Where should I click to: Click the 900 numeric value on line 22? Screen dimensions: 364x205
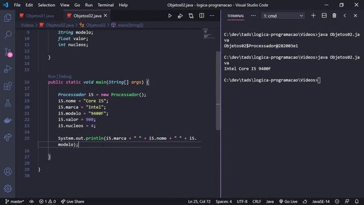[x=89, y=120]
